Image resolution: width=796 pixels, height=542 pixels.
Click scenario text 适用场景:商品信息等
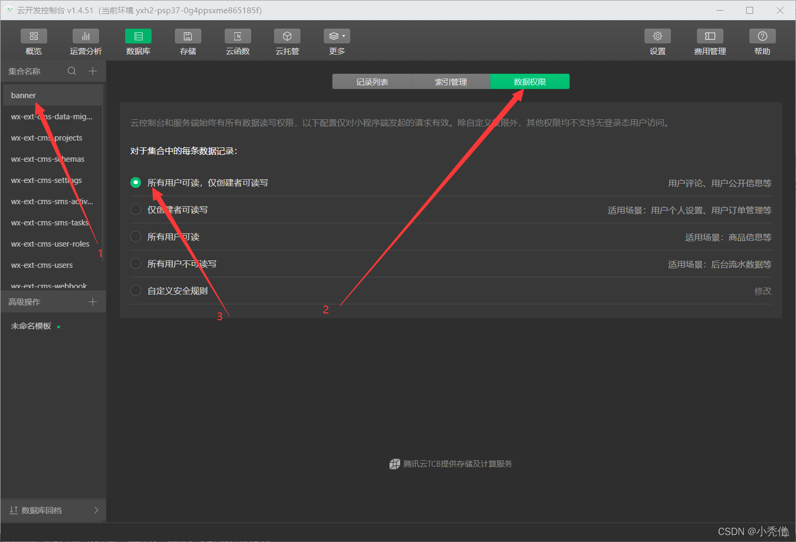tap(728, 237)
